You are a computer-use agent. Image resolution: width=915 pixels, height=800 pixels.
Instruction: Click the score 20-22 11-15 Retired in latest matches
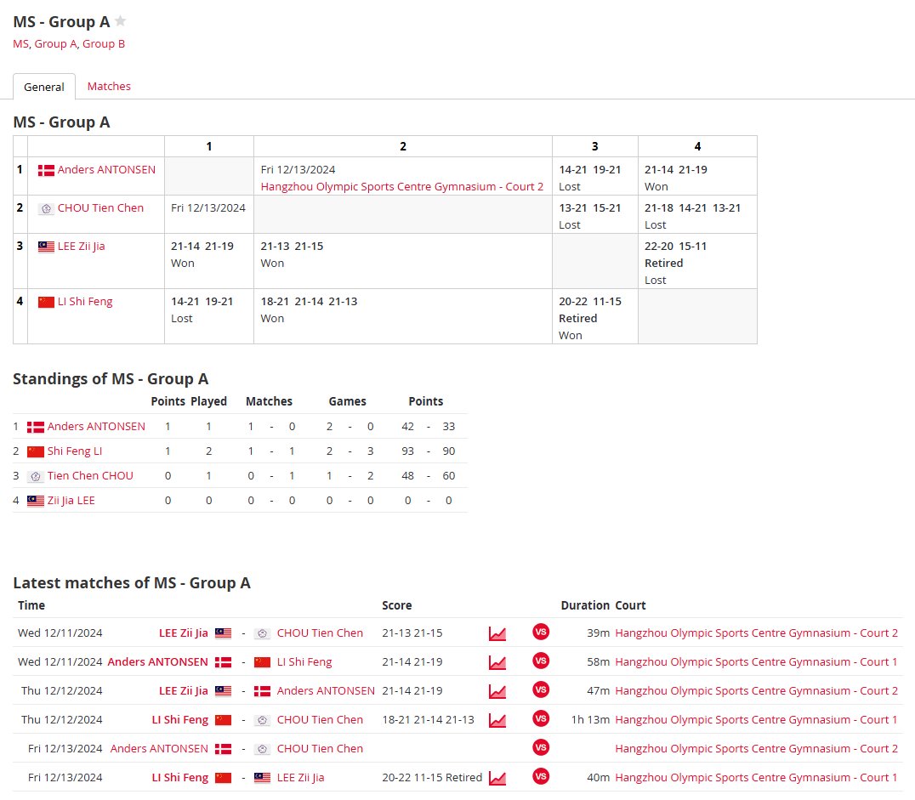(x=432, y=778)
